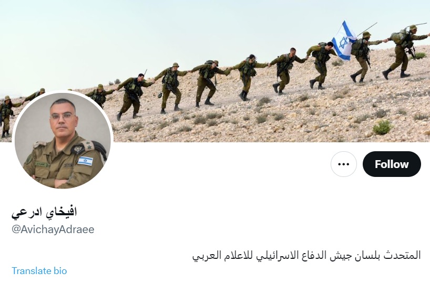430x283 pixels.
Task: Click the Israeli flag carried in the banner
Action: tap(344, 41)
